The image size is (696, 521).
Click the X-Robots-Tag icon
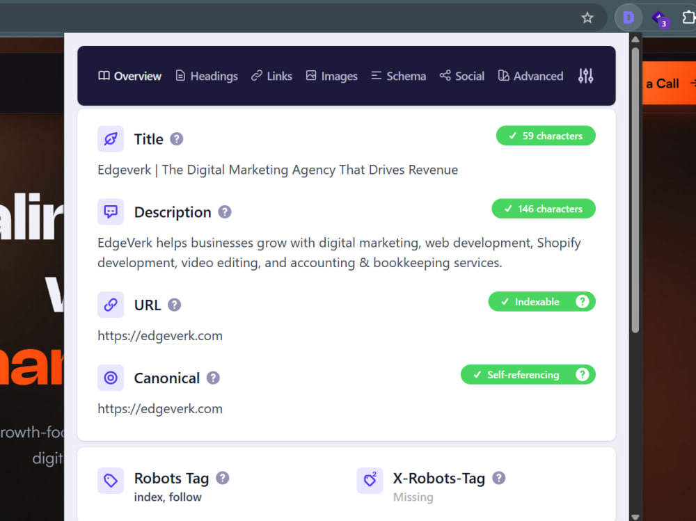click(370, 480)
